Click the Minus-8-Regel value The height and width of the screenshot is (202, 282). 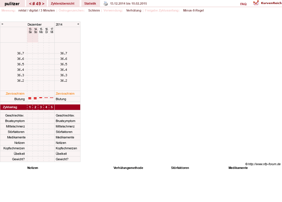[x=193, y=10]
